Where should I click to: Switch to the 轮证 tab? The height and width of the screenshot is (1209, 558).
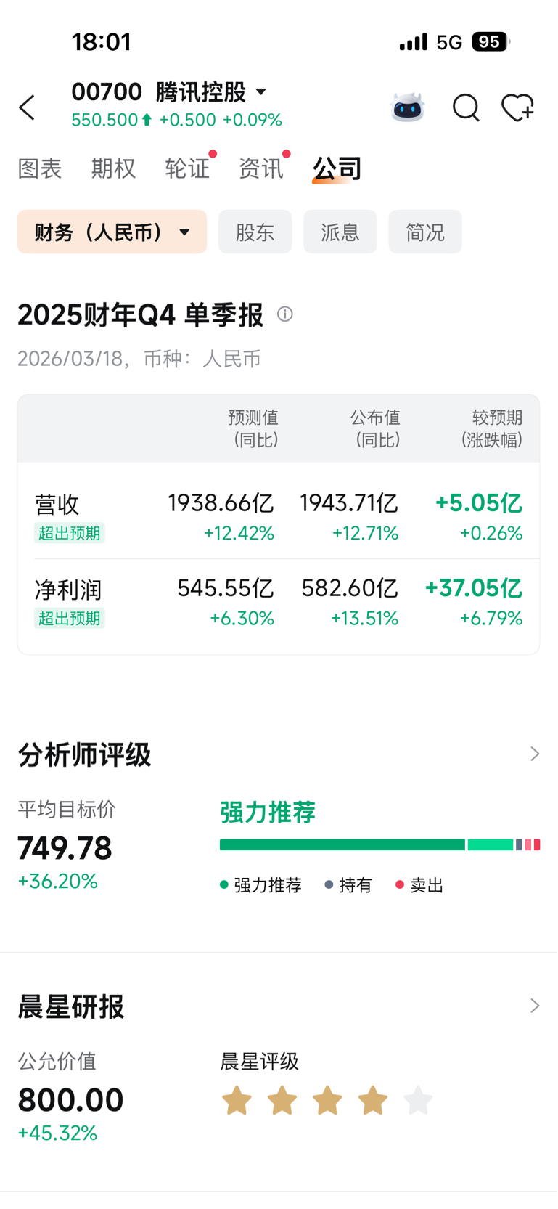coord(187,168)
